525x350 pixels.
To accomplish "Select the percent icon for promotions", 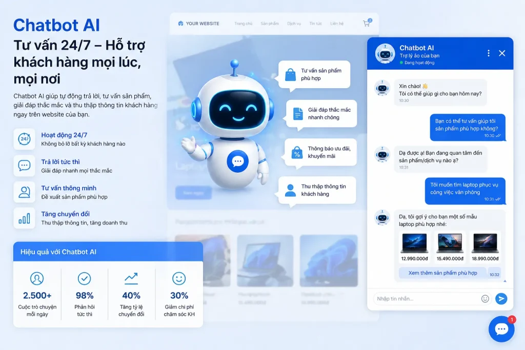I will coord(296,153).
